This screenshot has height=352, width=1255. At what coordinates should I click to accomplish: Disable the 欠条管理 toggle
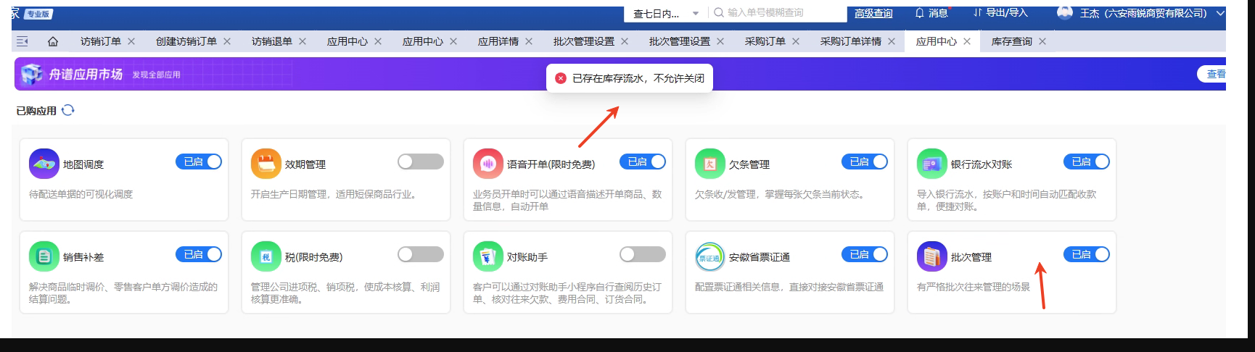point(864,162)
